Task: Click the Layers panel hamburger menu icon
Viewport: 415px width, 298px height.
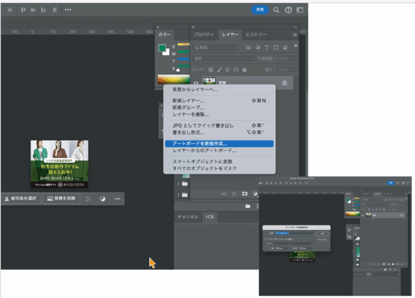Action: click(x=295, y=35)
